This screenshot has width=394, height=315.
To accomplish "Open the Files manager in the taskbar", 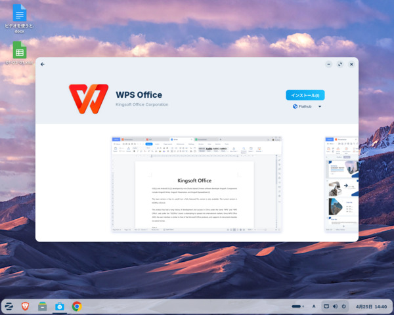I will [42, 306].
